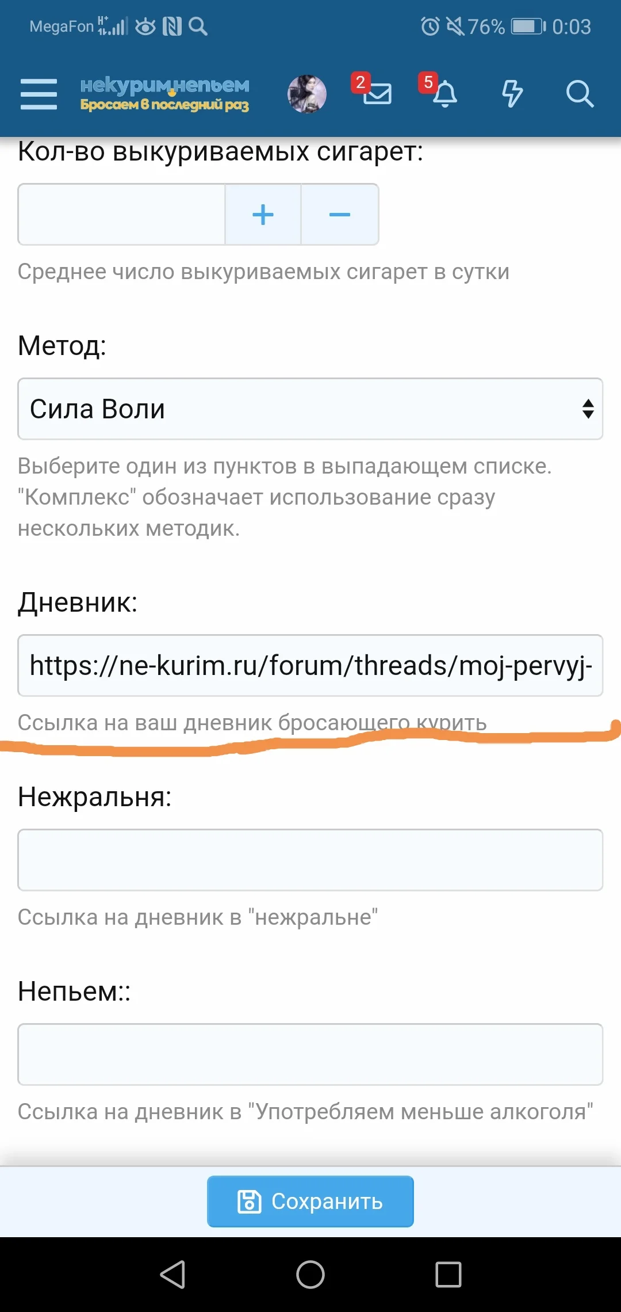Go to некуримнепьем forum logo home
The width and height of the screenshot is (621, 1312).
(x=164, y=94)
